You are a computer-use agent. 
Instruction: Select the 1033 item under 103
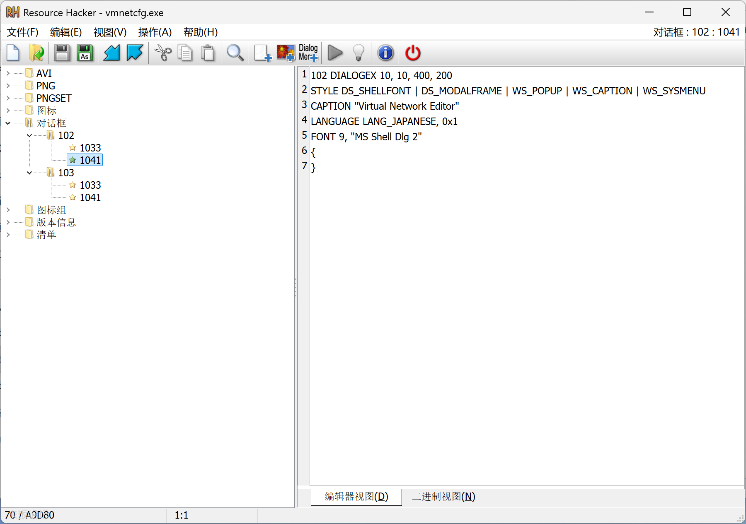click(x=90, y=185)
